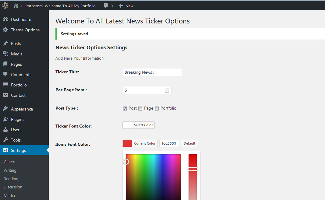Click the Add Here Your Information text
This screenshot has width=325, height=200.
click(x=79, y=58)
